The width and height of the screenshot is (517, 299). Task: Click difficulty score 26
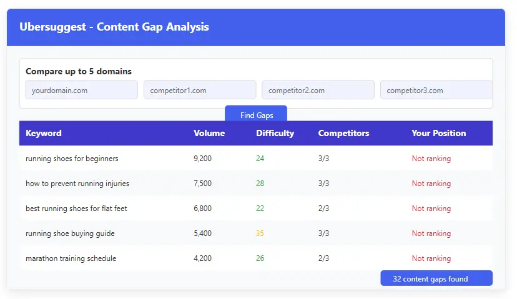(x=260, y=258)
